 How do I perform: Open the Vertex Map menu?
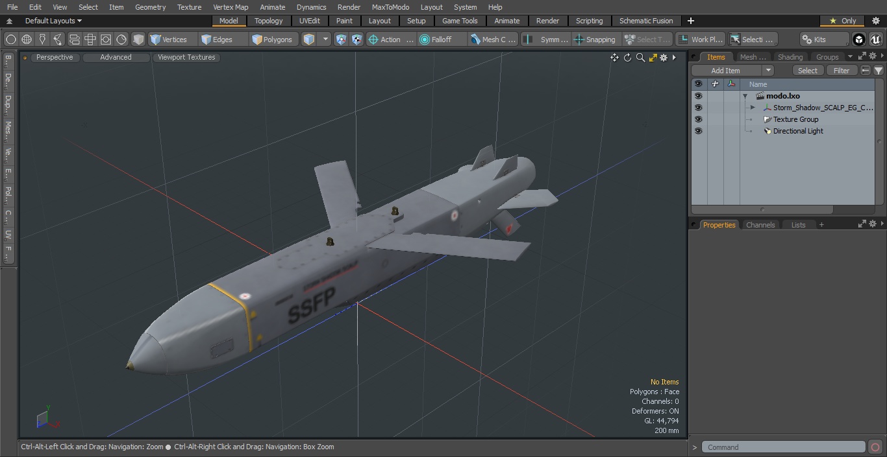click(231, 7)
